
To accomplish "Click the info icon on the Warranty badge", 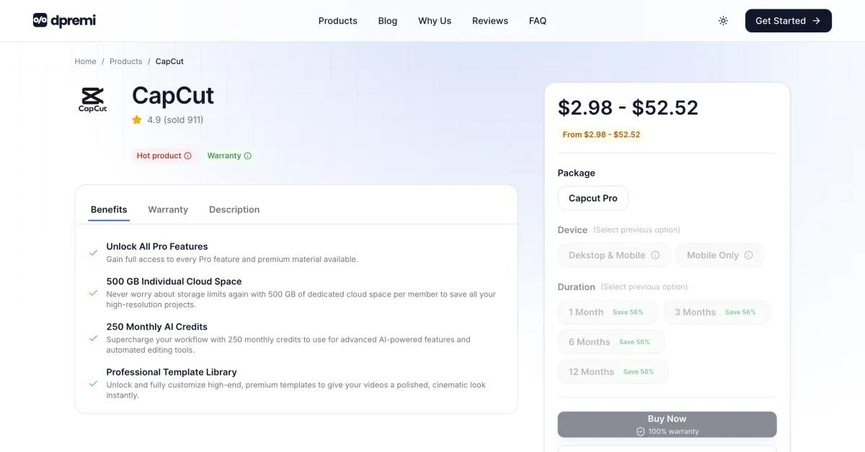I will coord(247,155).
